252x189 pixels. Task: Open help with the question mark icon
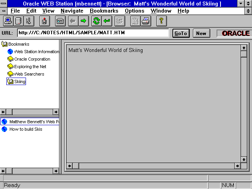[161, 21]
